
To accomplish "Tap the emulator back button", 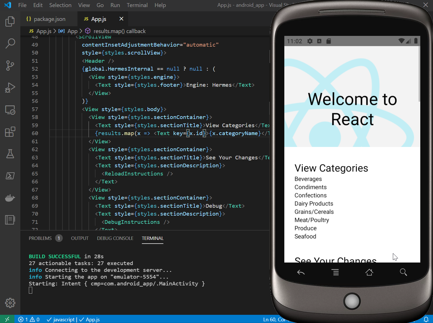I will (301, 272).
